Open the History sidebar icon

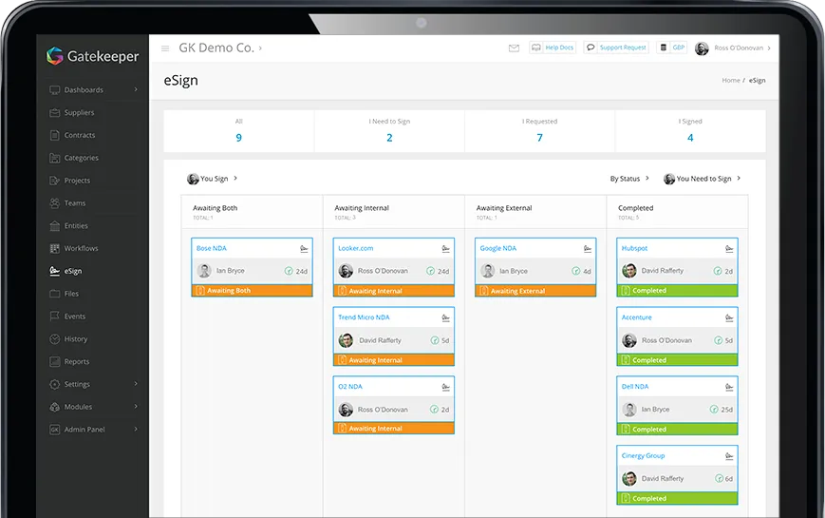55,338
